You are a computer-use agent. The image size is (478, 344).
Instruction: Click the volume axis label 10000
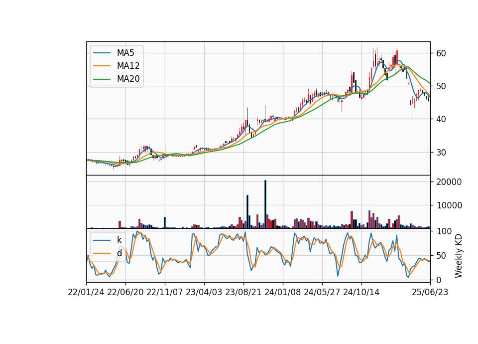tap(449, 205)
